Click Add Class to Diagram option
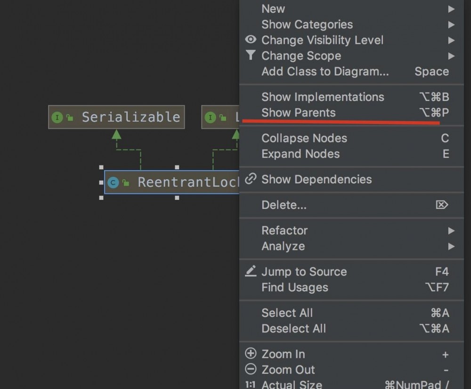Viewport: 471px width, 389px height. click(x=325, y=72)
